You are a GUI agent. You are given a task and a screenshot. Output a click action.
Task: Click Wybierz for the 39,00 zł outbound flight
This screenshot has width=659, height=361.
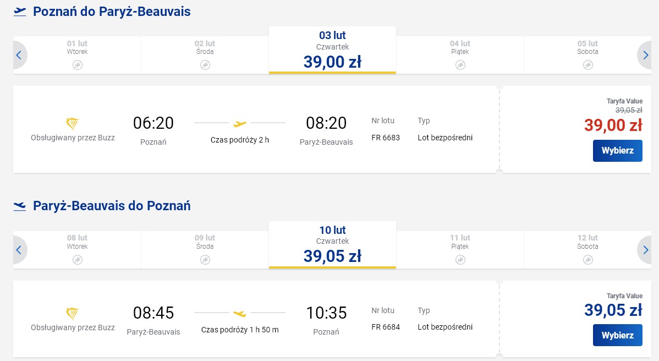[617, 150]
